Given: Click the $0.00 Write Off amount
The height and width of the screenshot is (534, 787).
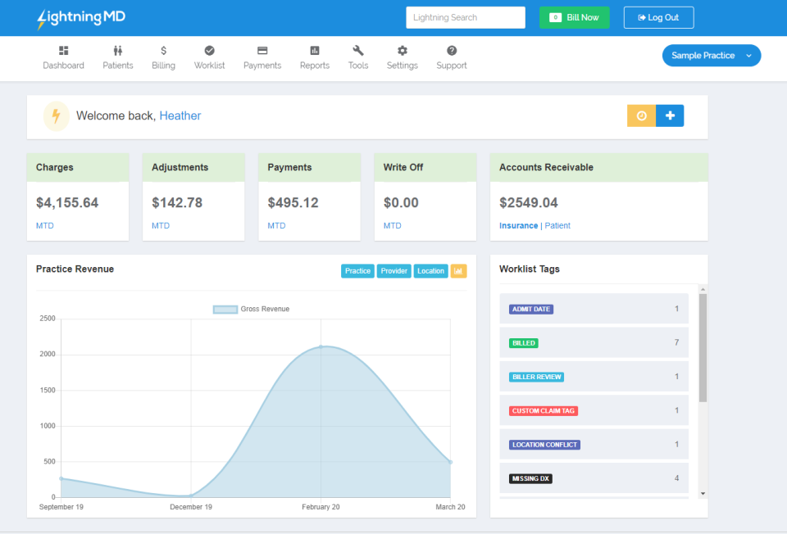Looking at the screenshot, I should (401, 202).
